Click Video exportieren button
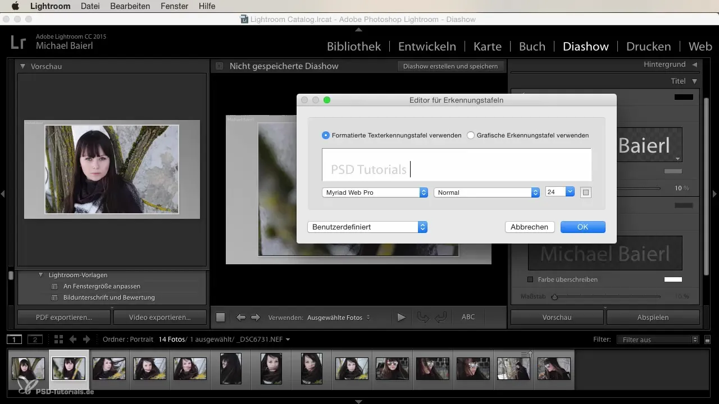719x404 pixels. pos(160,317)
